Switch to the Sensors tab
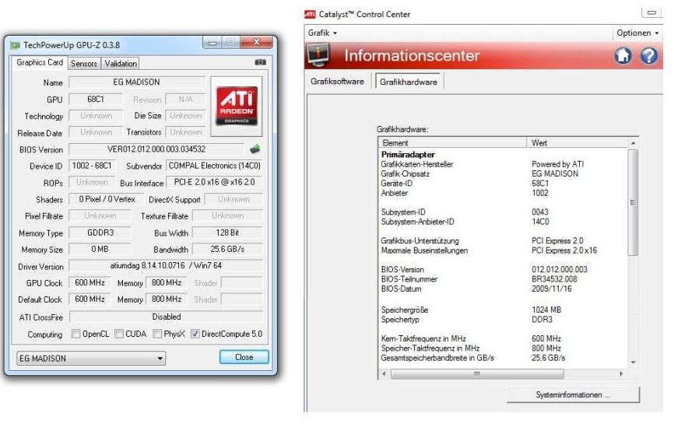 pyautogui.click(x=84, y=64)
